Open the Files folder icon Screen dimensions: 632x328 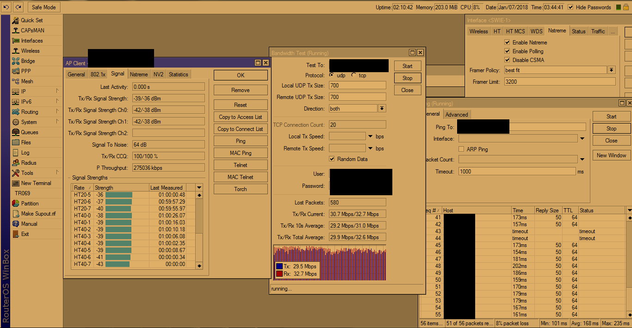15,142
